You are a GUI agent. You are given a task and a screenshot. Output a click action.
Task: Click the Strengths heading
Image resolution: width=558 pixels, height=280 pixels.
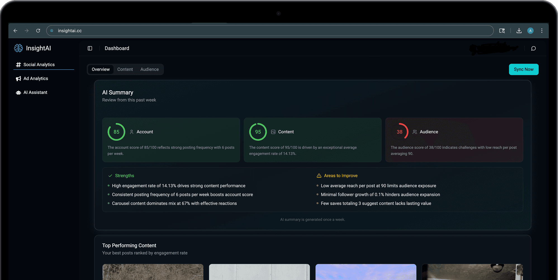(125, 176)
